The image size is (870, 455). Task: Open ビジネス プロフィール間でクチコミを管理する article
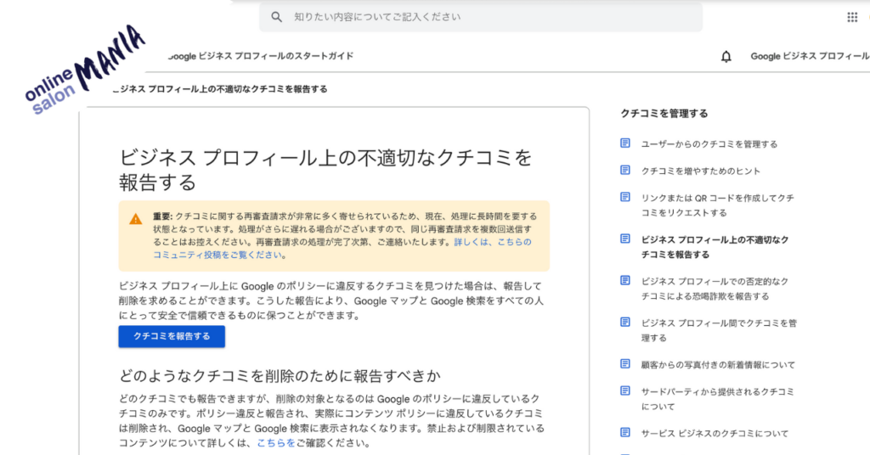pyautogui.click(x=718, y=330)
